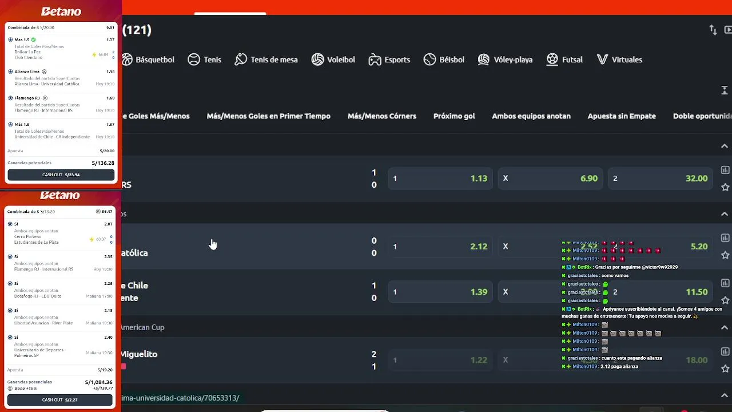
Task: Click the SuperCuotas badge next to Flamengo RJ in top slip
Action: point(45,98)
